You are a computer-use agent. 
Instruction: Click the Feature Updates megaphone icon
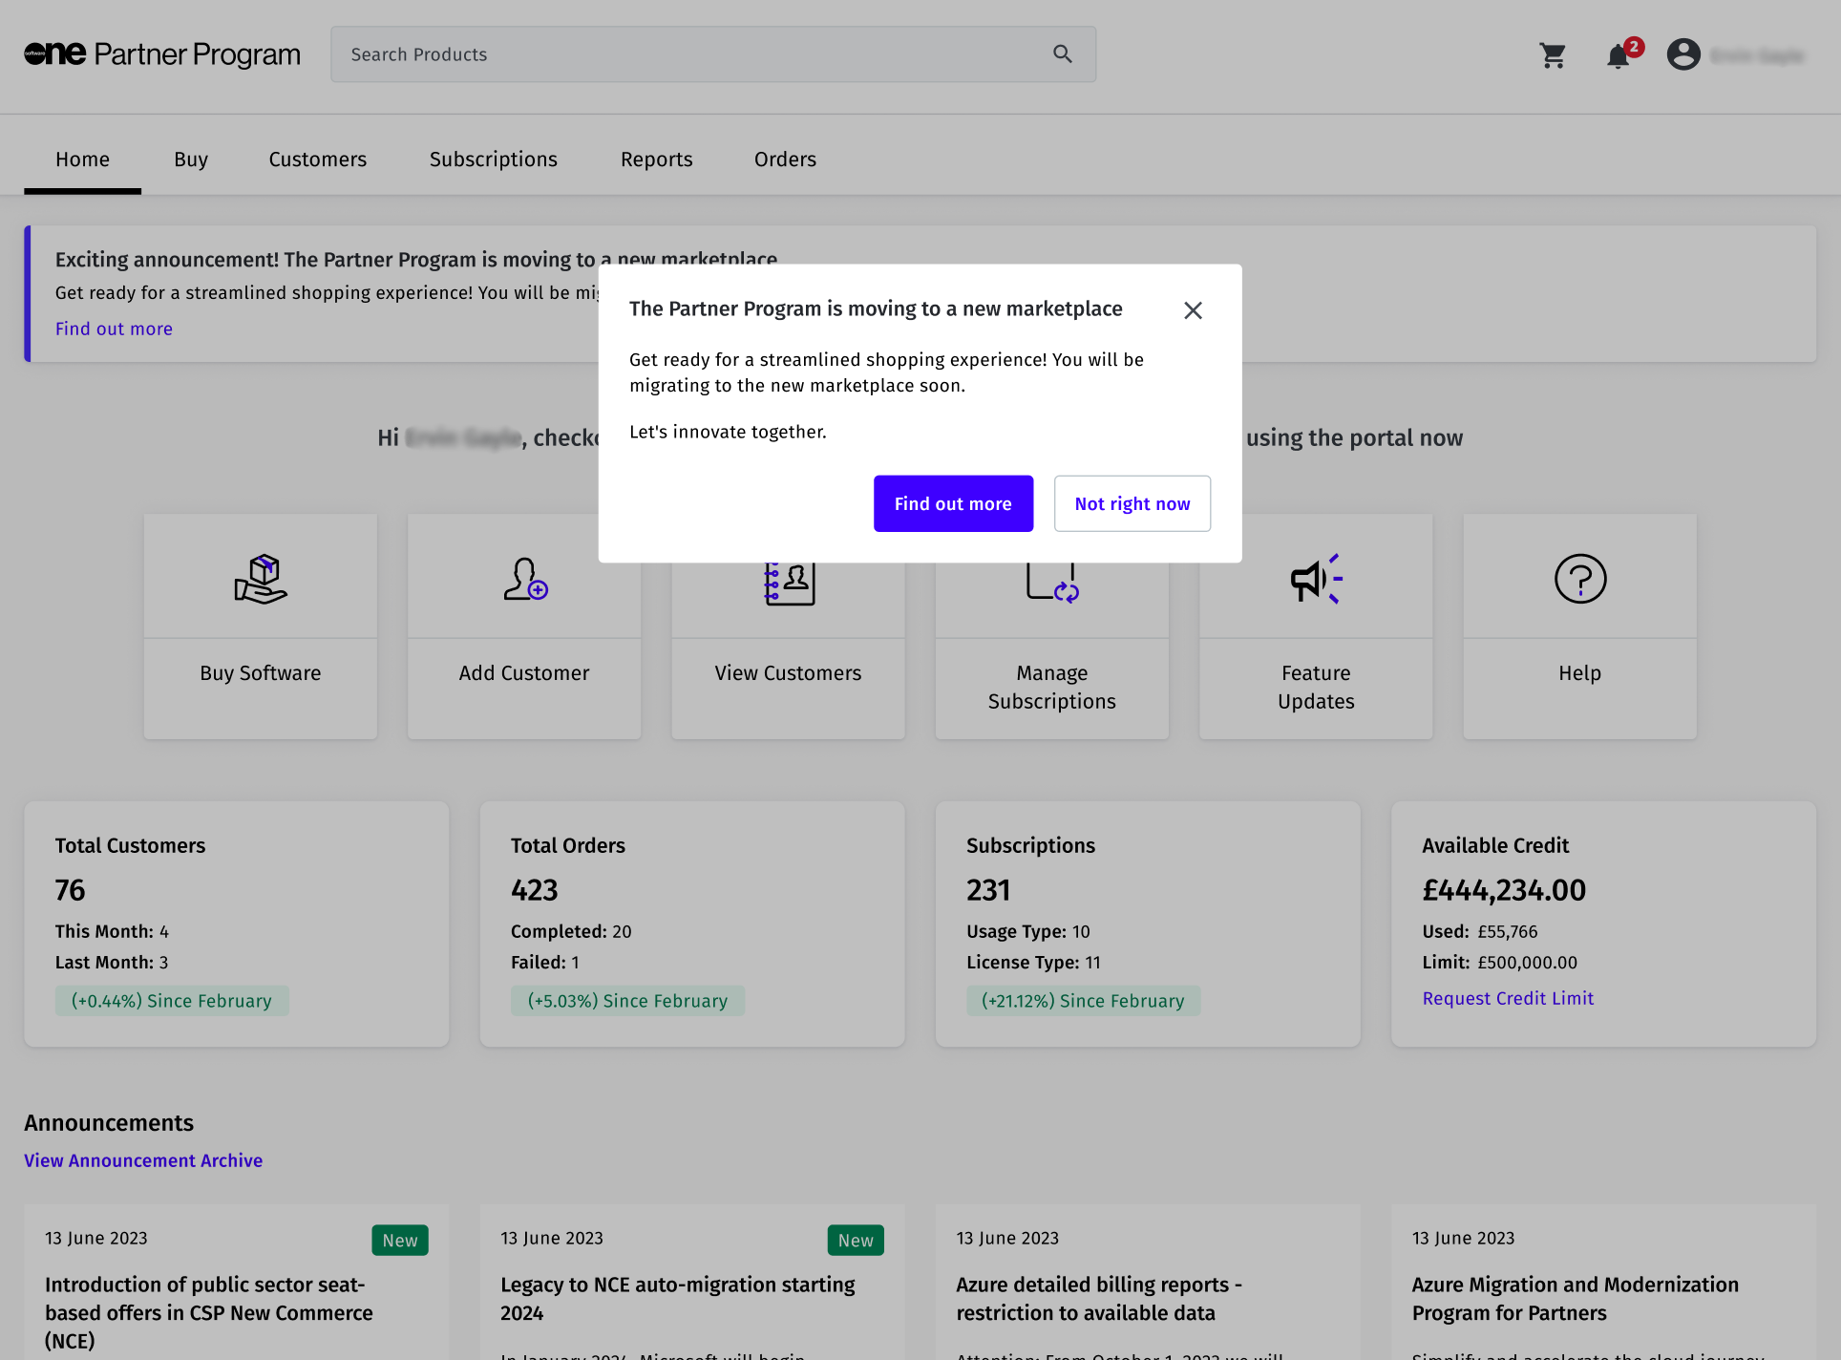(1316, 579)
